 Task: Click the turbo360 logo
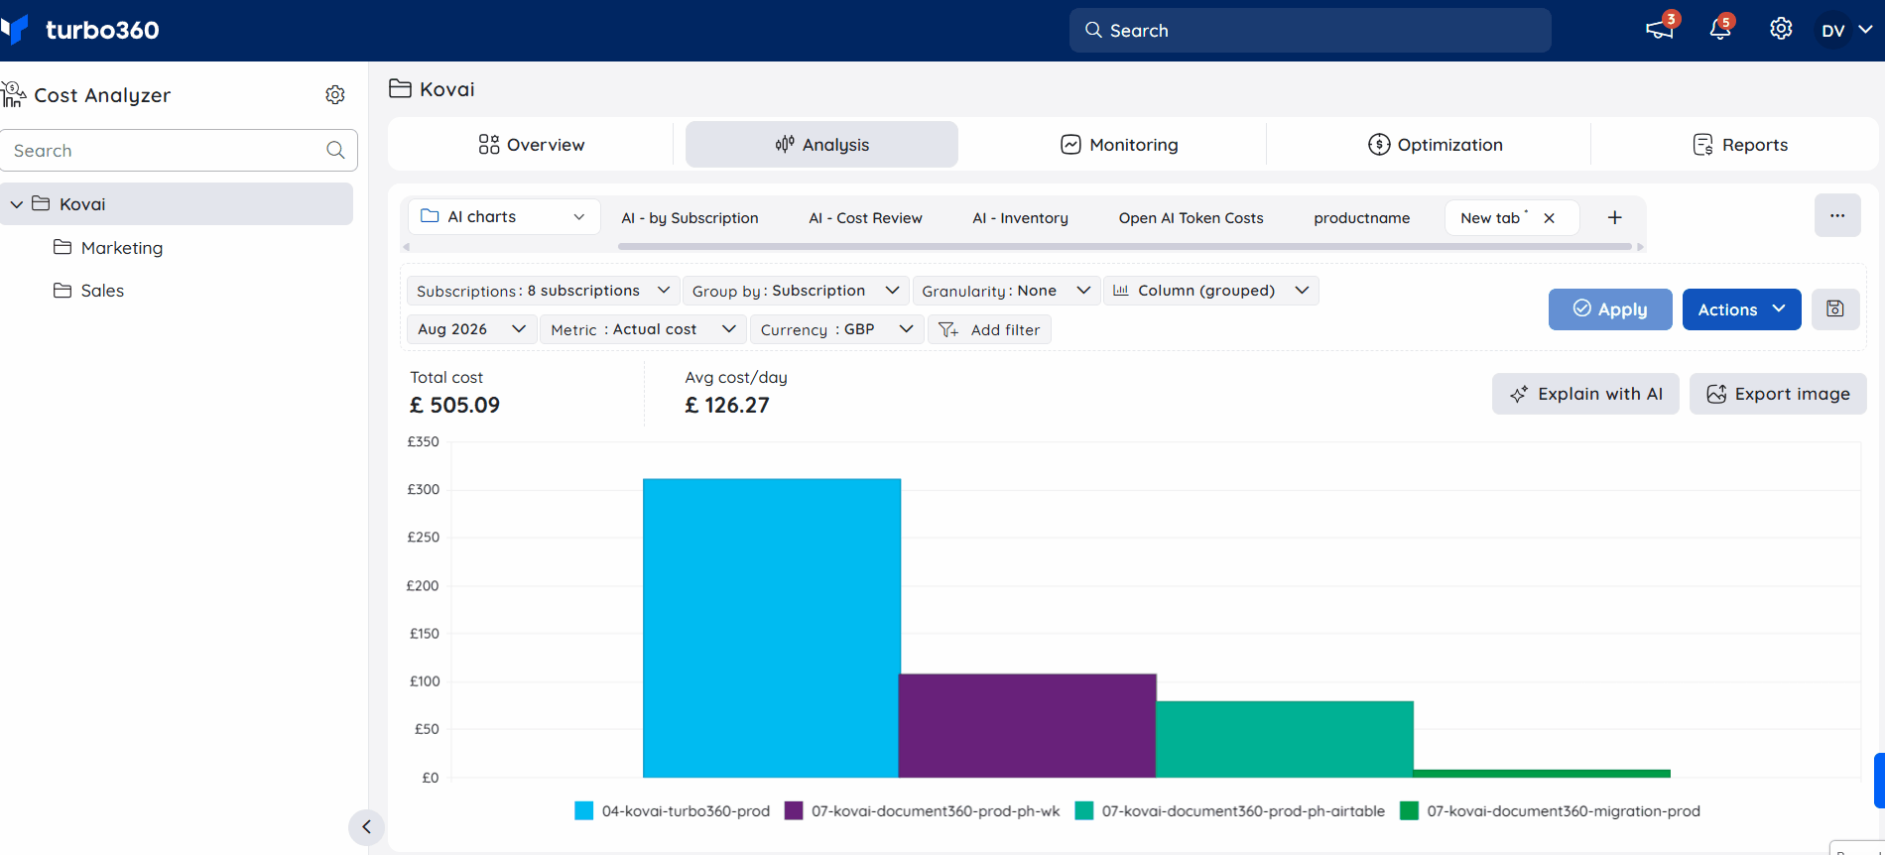click(x=81, y=30)
